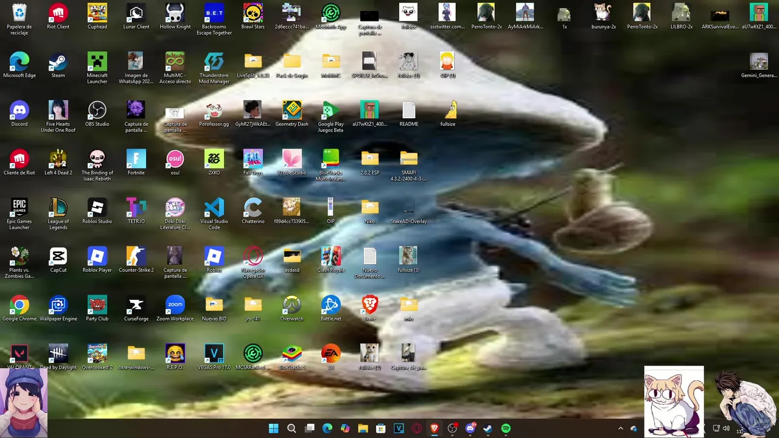The image size is (779, 438).
Task: Open the volume control in the tray
Action: 726,428
